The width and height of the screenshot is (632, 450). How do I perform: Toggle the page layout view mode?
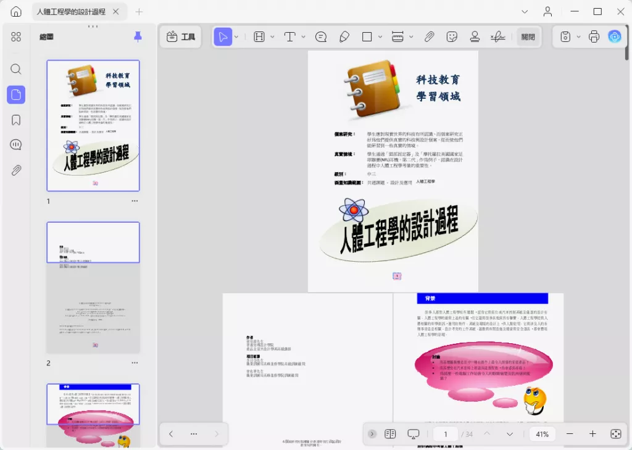(x=390, y=434)
